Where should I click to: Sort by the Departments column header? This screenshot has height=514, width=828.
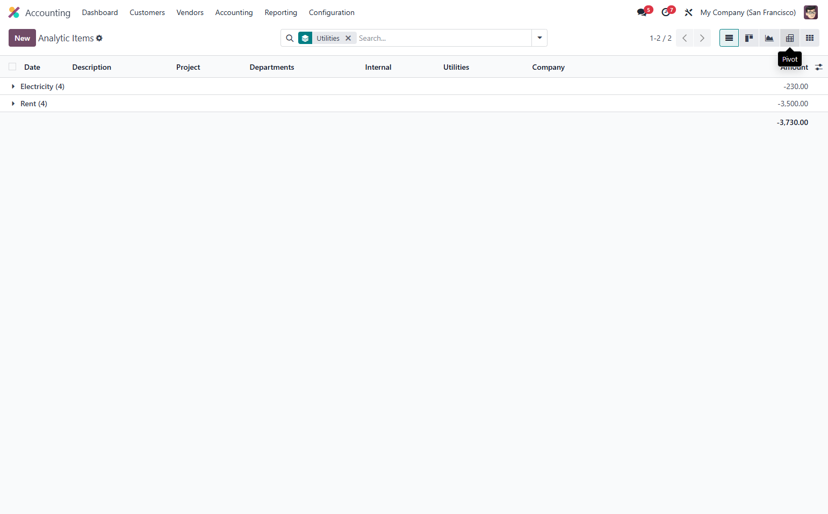pos(272,67)
